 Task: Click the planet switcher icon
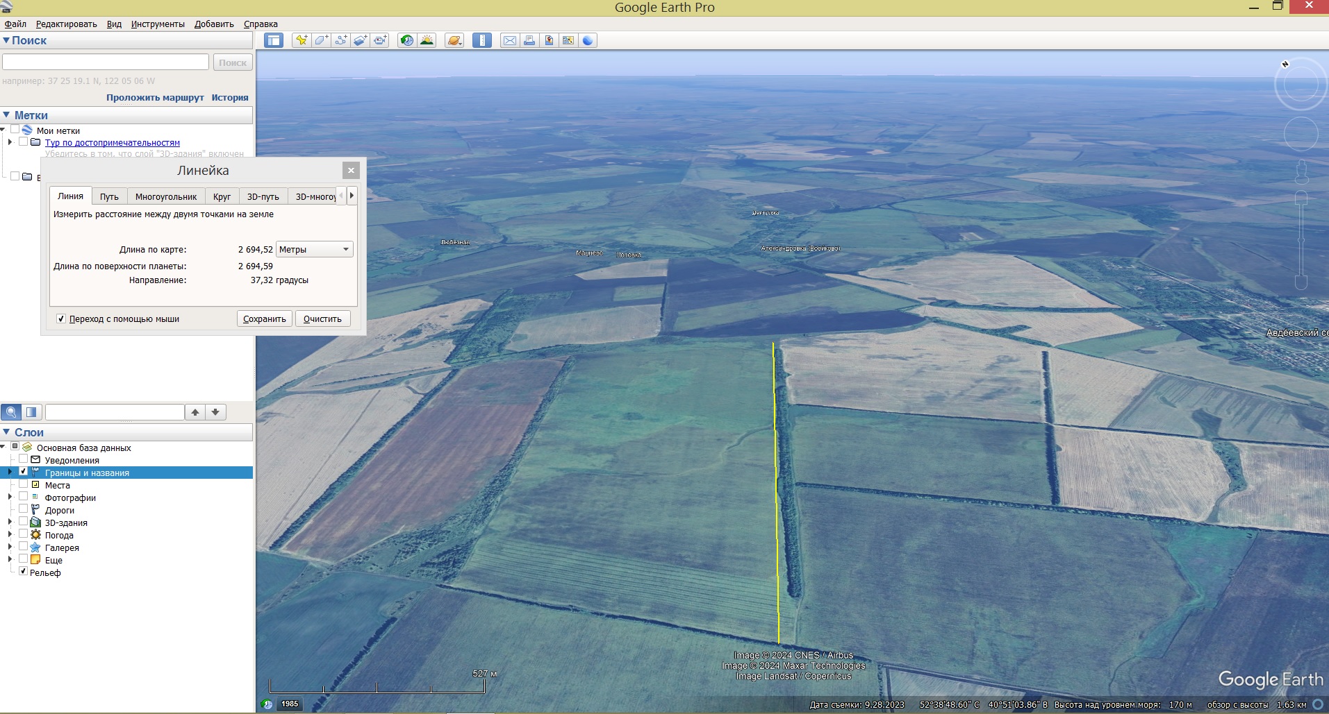(454, 40)
